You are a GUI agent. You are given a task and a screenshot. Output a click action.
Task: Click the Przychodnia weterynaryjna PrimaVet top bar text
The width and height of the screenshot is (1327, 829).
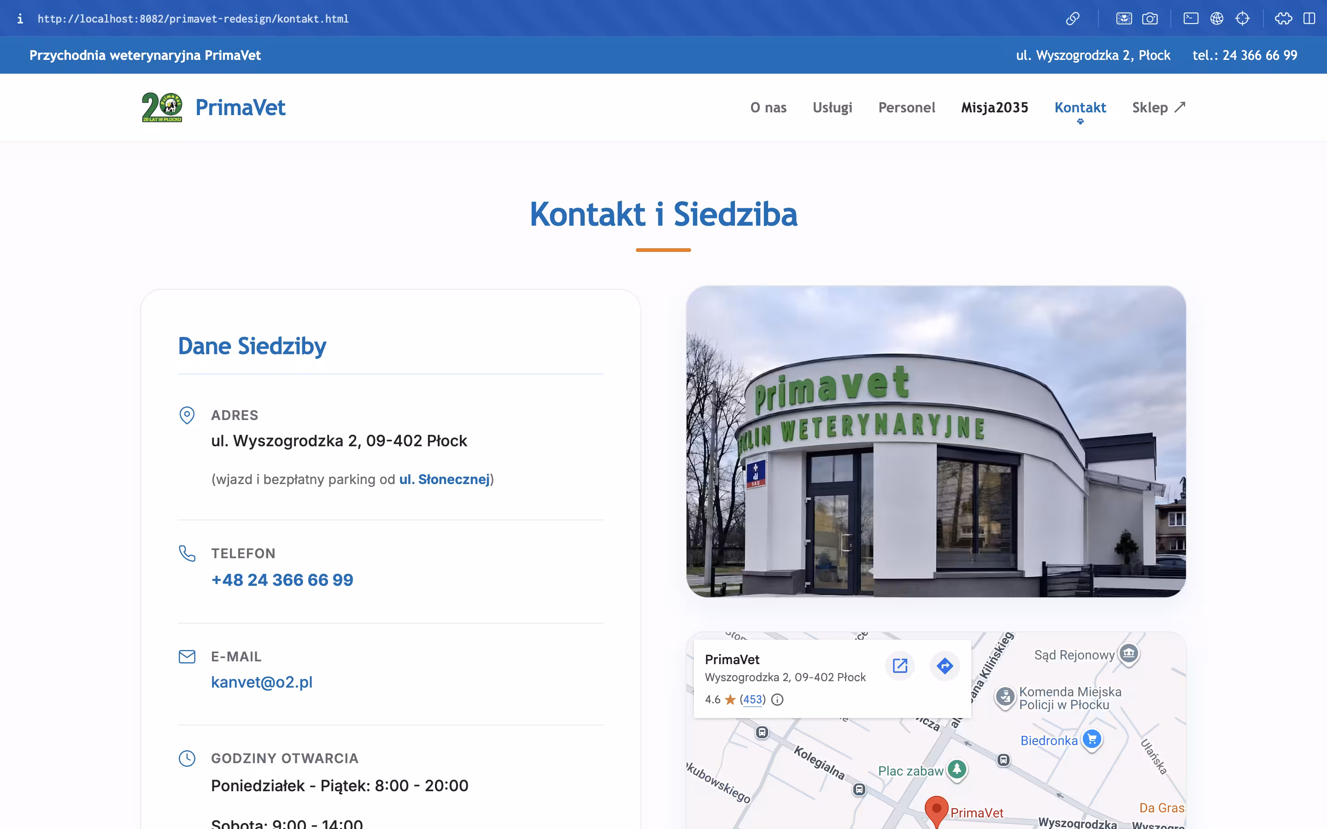[x=145, y=55]
